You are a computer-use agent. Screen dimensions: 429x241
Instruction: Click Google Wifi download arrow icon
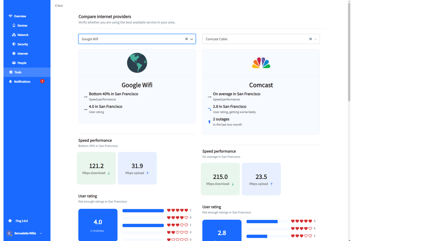(x=109, y=173)
